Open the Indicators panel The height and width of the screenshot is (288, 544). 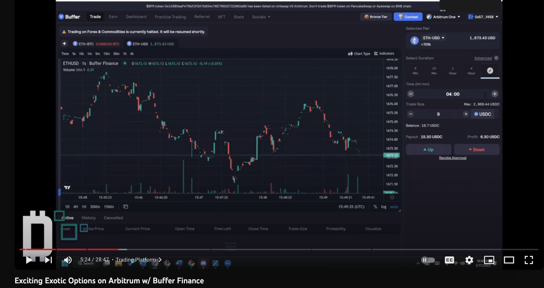pyautogui.click(x=384, y=54)
